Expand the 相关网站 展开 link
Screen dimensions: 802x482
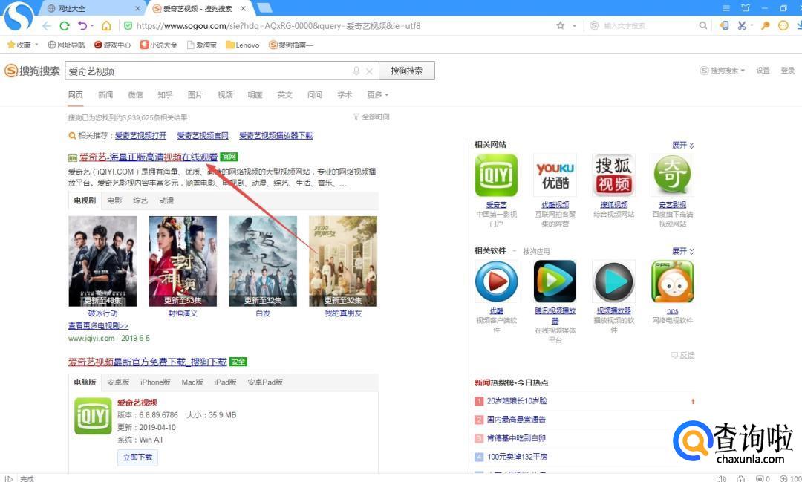pos(683,145)
